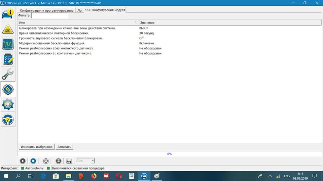This screenshot has height=181, width=323.
Task: Click the green Интерфейс status indicator
Action: pyautogui.click(x=23, y=168)
